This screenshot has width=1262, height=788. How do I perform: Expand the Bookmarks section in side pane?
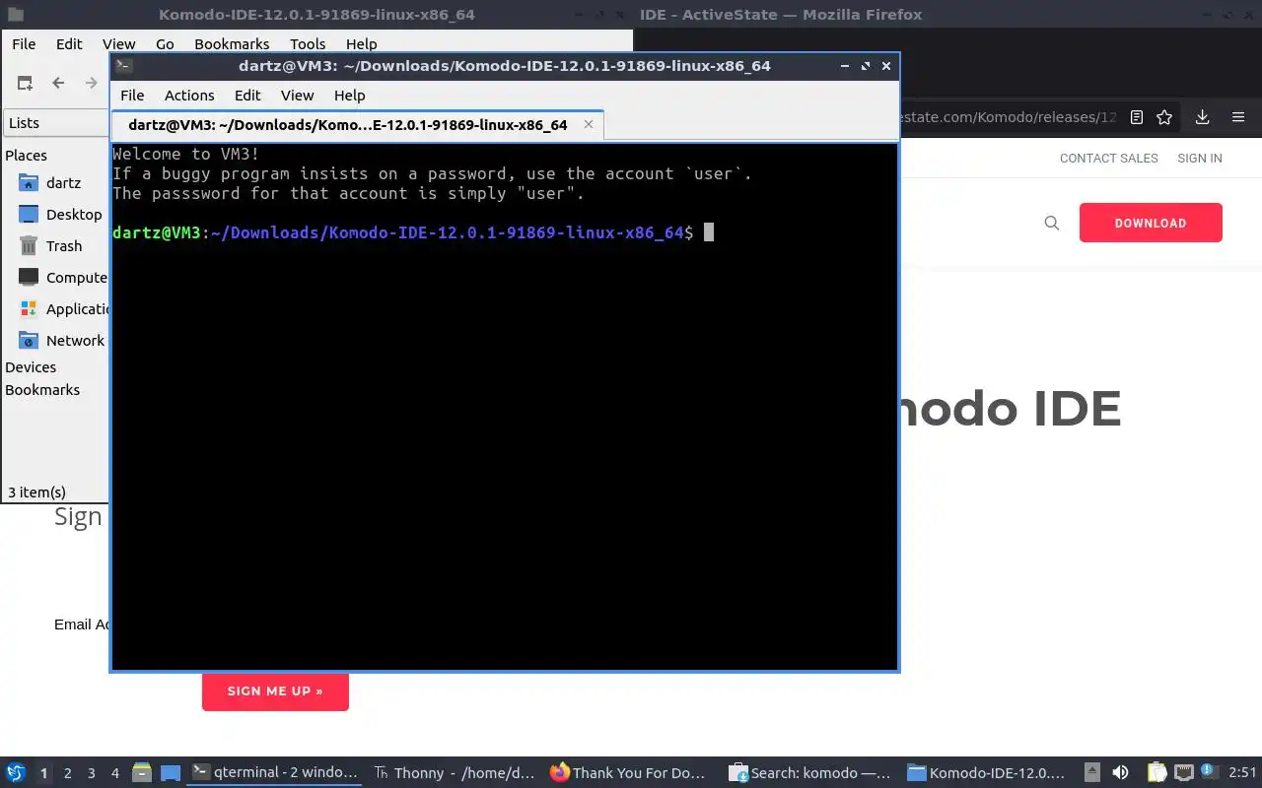[x=42, y=390]
